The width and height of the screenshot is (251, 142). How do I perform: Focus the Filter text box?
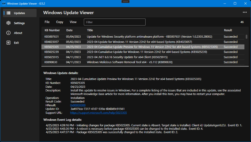coord(115,22)
